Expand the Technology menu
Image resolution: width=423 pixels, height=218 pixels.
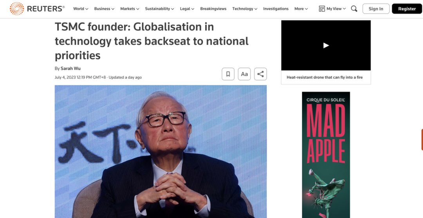(245, 9)
